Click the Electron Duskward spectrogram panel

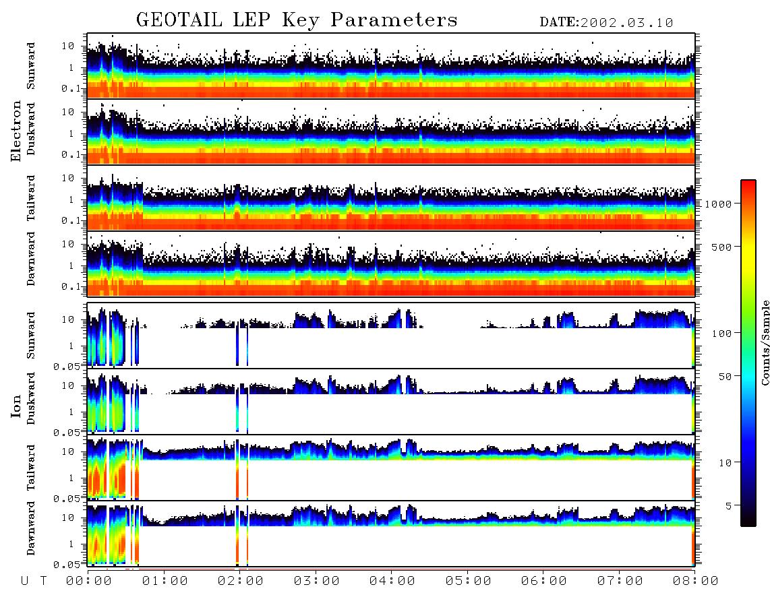click(x=391, y=131)
